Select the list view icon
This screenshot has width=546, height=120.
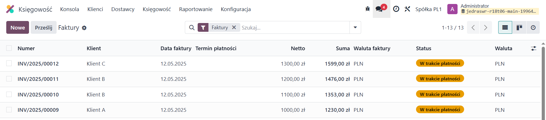click(505, 28)
